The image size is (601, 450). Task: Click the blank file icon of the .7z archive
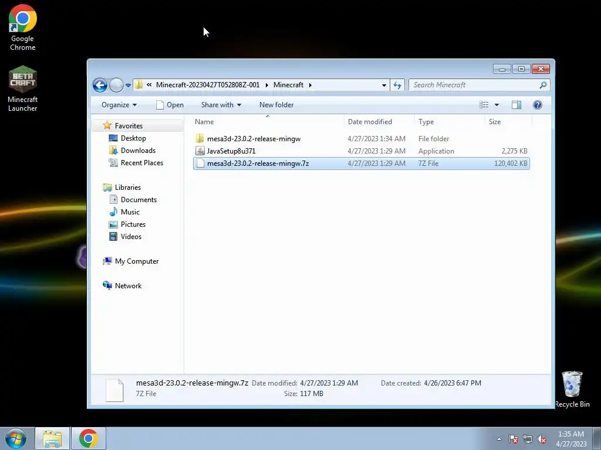click(x=200, y=163)
